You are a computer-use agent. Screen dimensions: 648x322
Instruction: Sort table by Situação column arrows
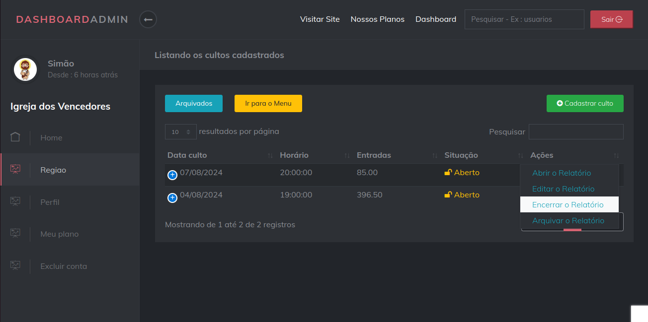[x=521, y=156]
